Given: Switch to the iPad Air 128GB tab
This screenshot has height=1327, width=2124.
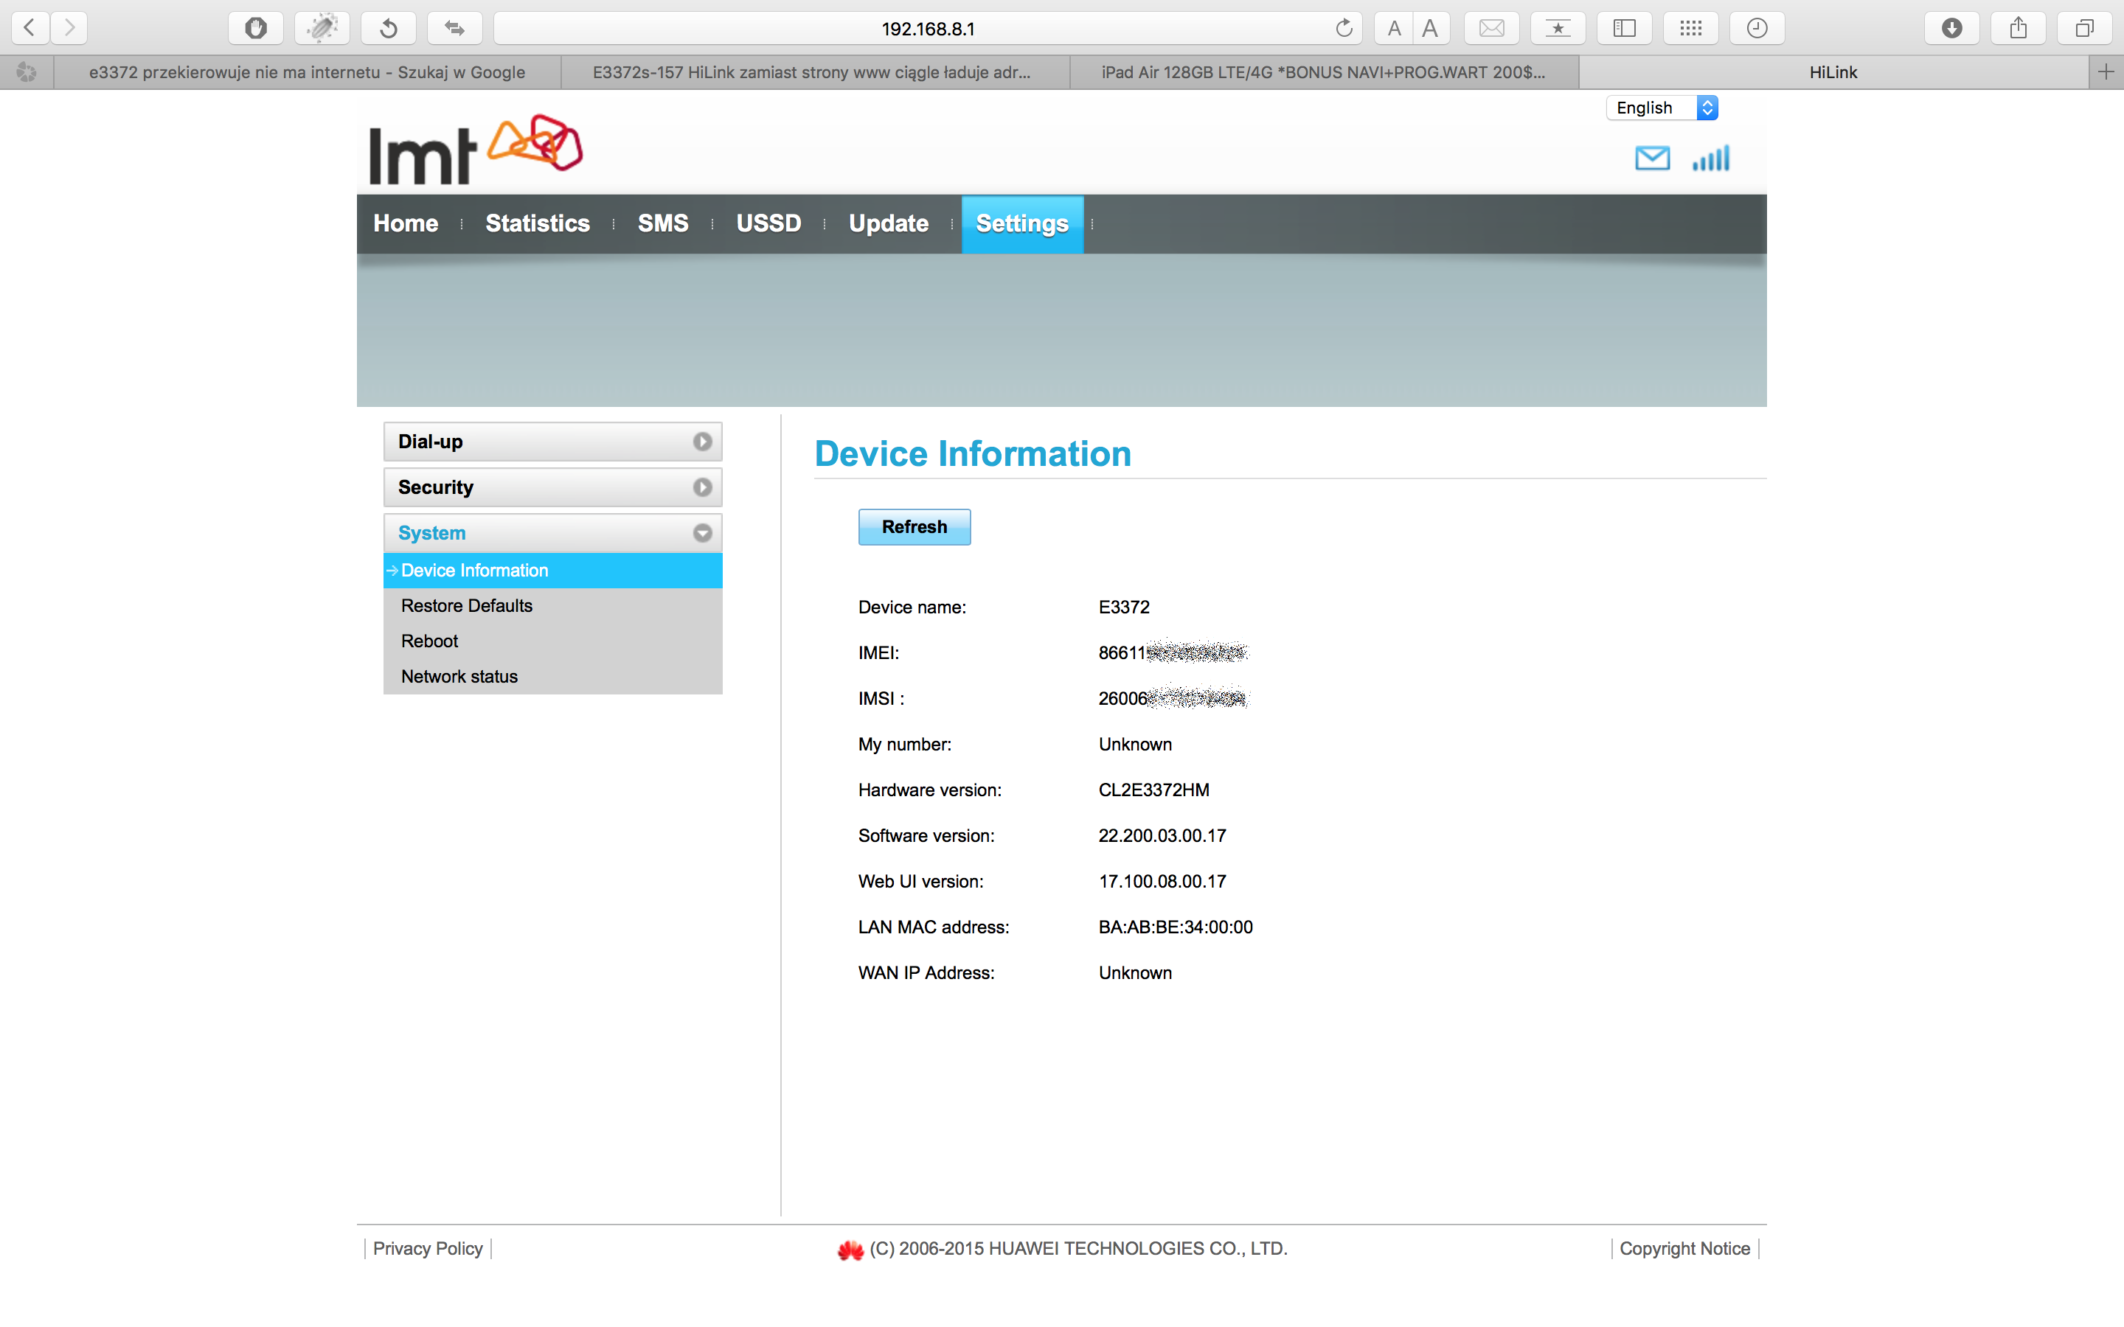Looking at the screenshot, I should [x=1322, y=72].
